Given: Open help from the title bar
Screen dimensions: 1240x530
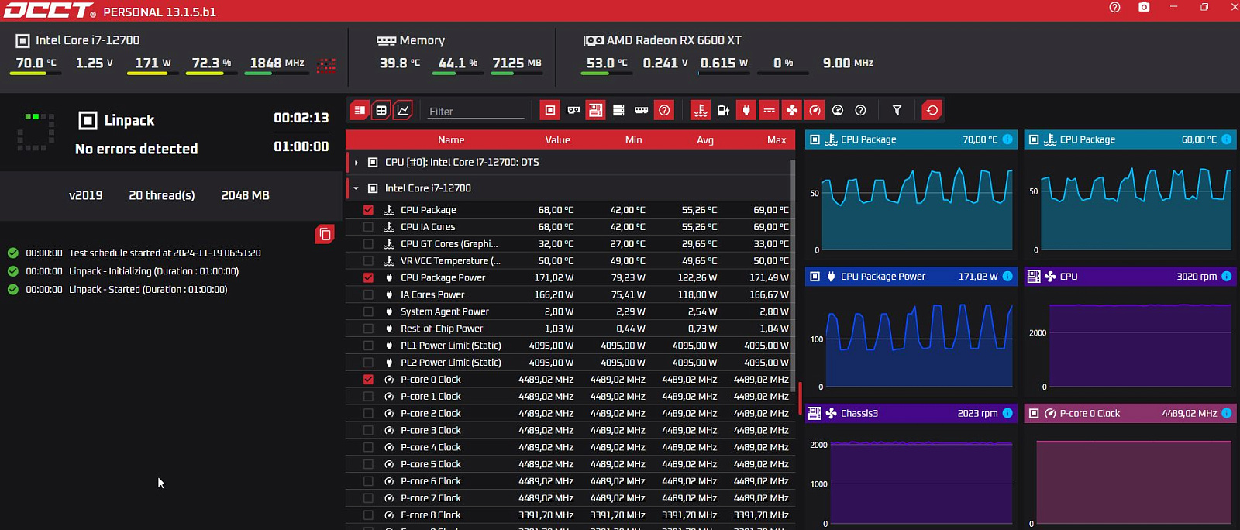Looking at the screenshot, I should click(1114, 7).
